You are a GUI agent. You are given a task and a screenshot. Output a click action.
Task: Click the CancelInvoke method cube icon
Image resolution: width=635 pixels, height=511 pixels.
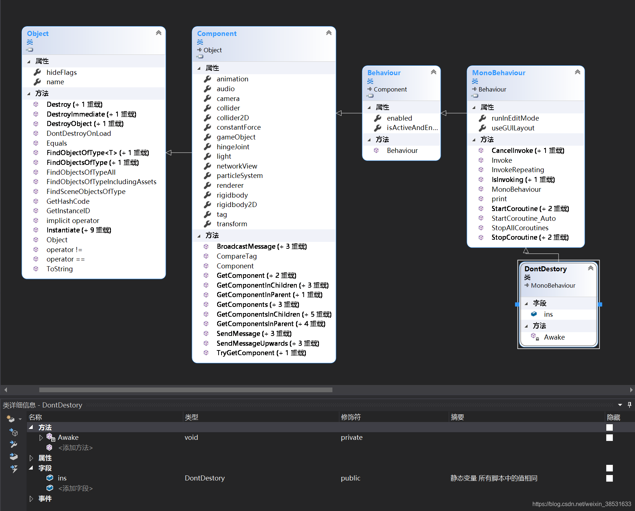pyautogui.click(x=481, y=150)
